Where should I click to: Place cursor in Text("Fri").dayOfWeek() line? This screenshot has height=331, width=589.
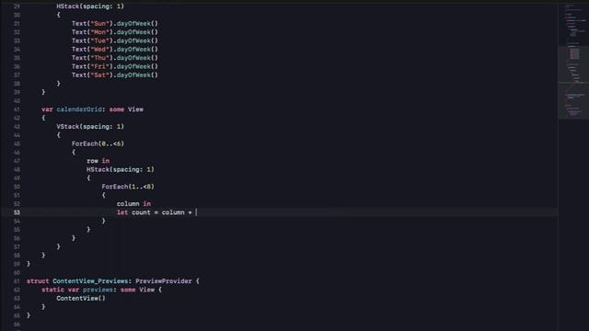click(114, 66)
